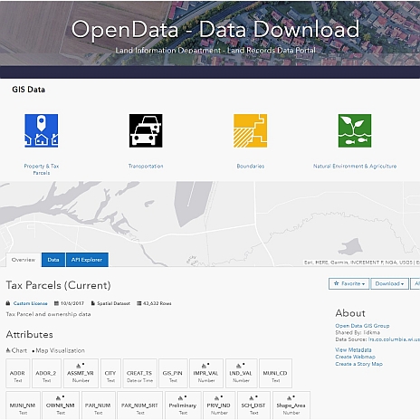The height and width of the screenshot is (420, 420).
Task: Open the lrs.co.columbia.wi.us data source link
Action: 394,339
